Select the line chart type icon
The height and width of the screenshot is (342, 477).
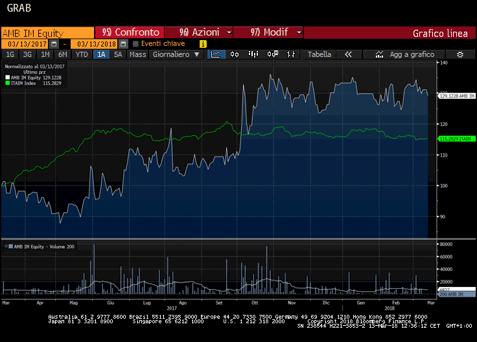tap(216, 55)
